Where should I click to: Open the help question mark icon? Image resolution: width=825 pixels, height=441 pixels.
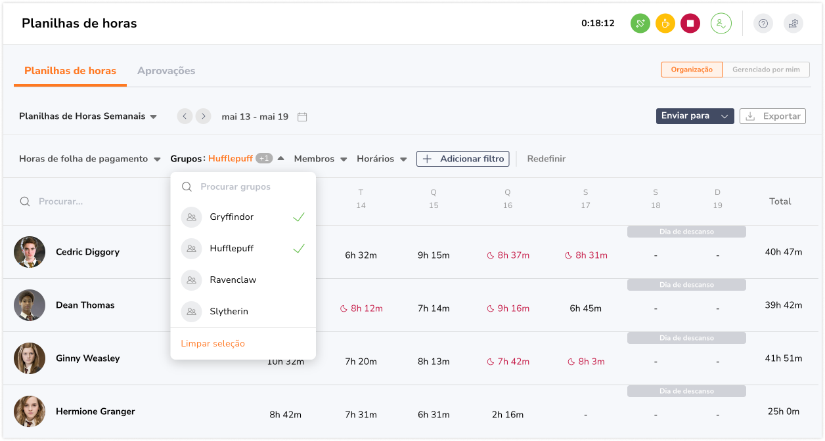pos(763,24)
